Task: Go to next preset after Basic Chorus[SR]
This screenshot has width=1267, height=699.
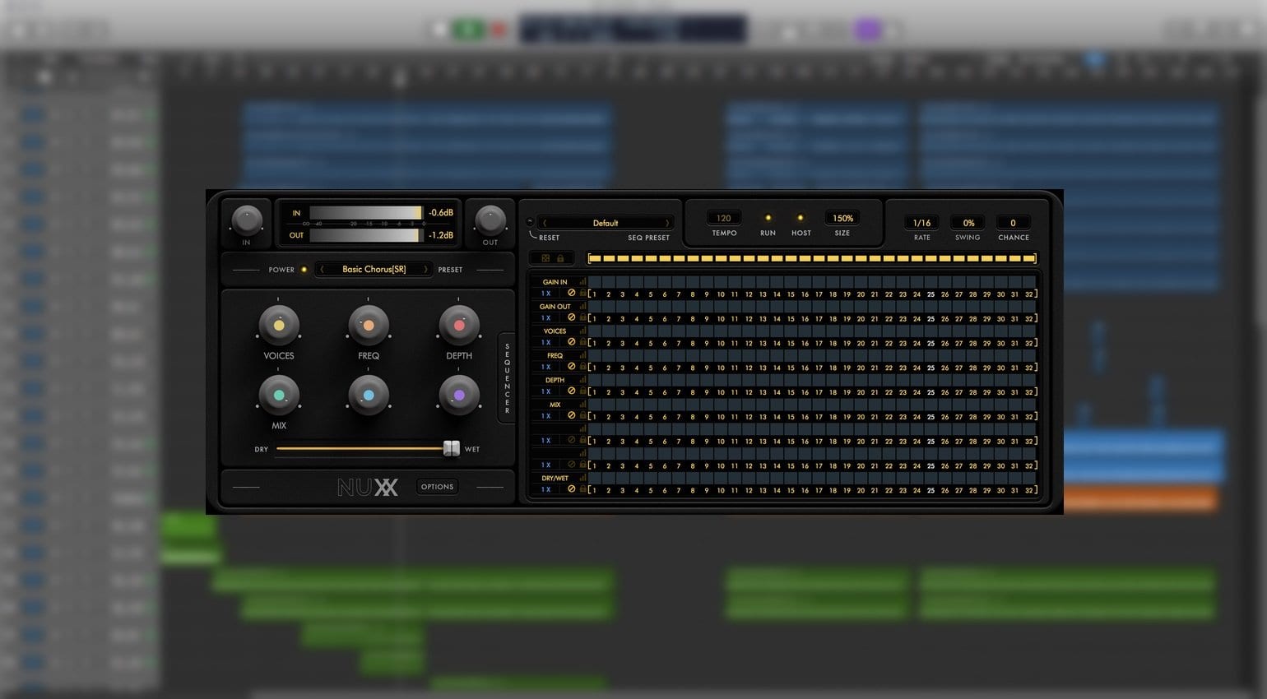Action: tap(425, 269)
